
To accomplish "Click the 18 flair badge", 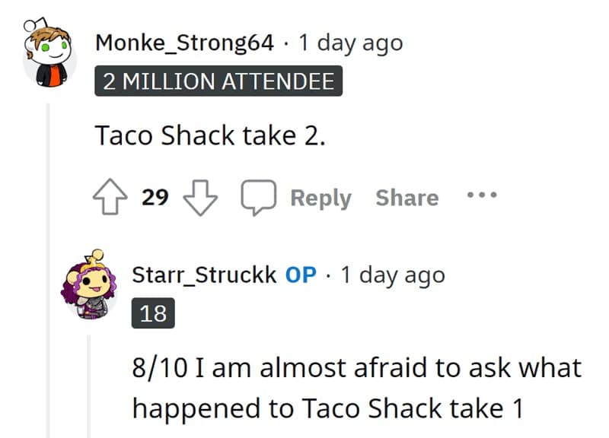I will (x=154, y=313).
